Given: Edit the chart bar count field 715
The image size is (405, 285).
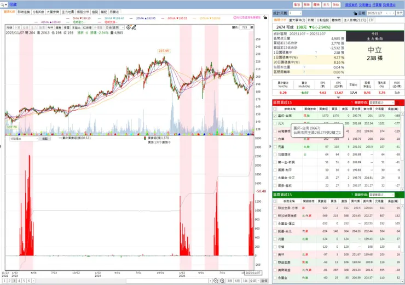Looking at the screenshot, I should 245,27.
